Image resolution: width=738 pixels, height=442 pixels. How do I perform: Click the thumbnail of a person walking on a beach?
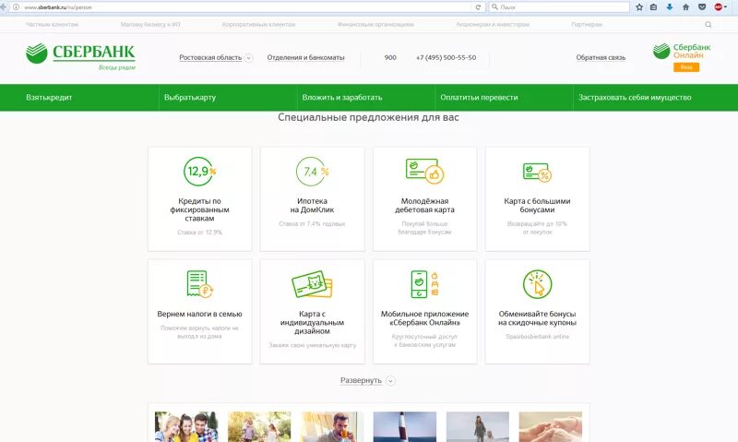pyautogui.click(x=477, y=426)
